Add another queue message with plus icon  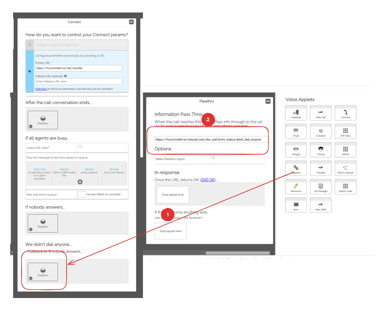[80, 182]
